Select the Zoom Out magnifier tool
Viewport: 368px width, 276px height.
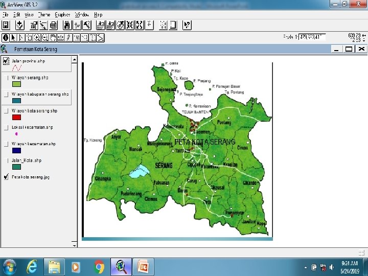pos(45,37)
